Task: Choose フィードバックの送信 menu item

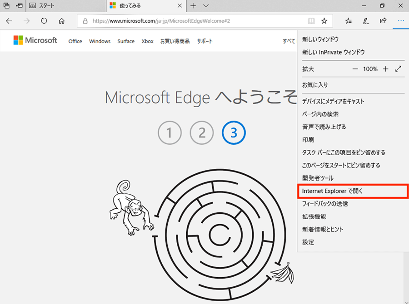Action: click(353, 204)
